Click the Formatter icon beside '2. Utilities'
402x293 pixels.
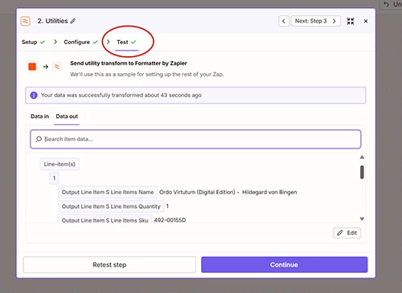point(26,21)
